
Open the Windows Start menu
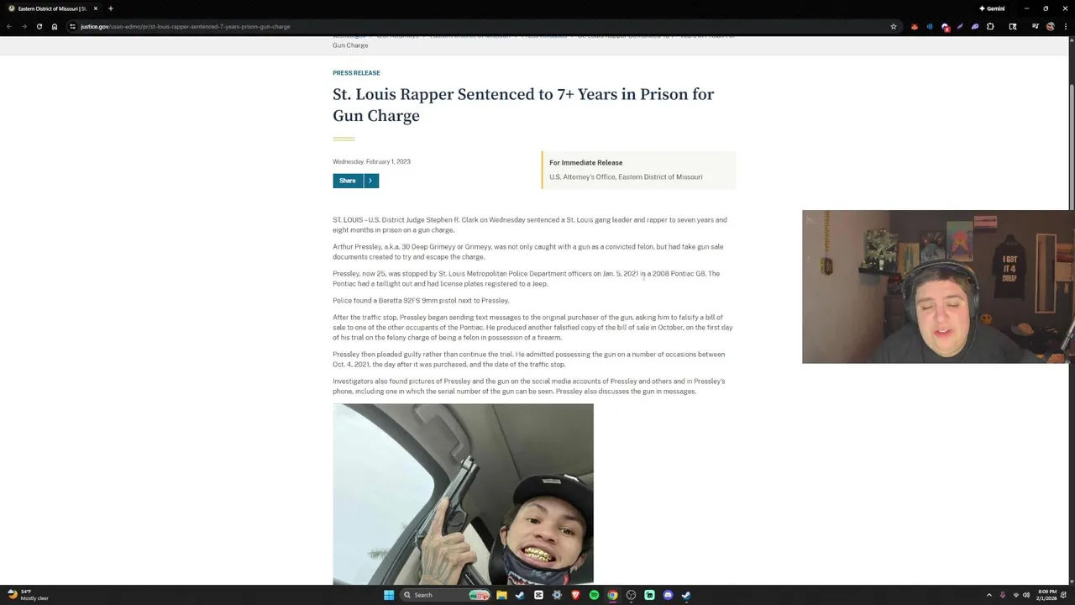(389, 595)
